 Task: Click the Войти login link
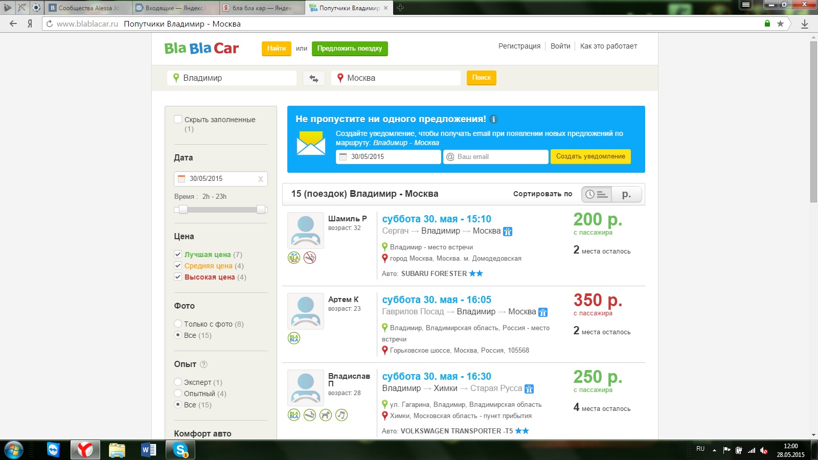pos(560,46)
